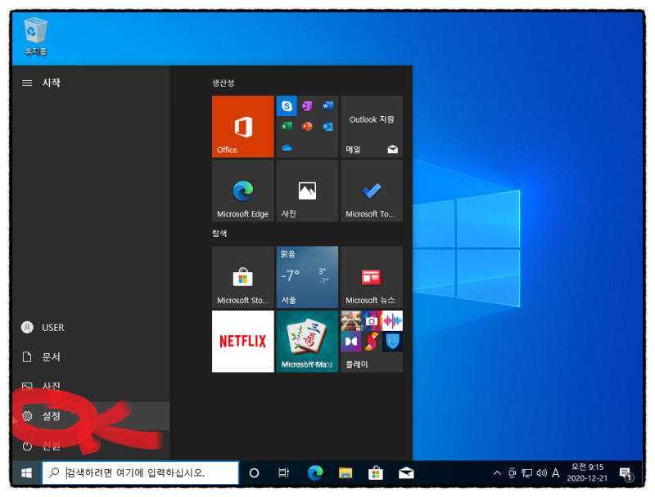
Task: Click the 탐색 group header
Action: pos(219,234)
